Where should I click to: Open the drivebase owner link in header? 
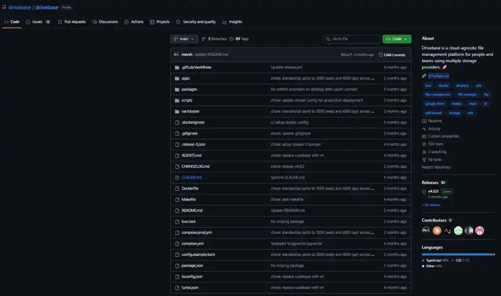coord(20,7)
